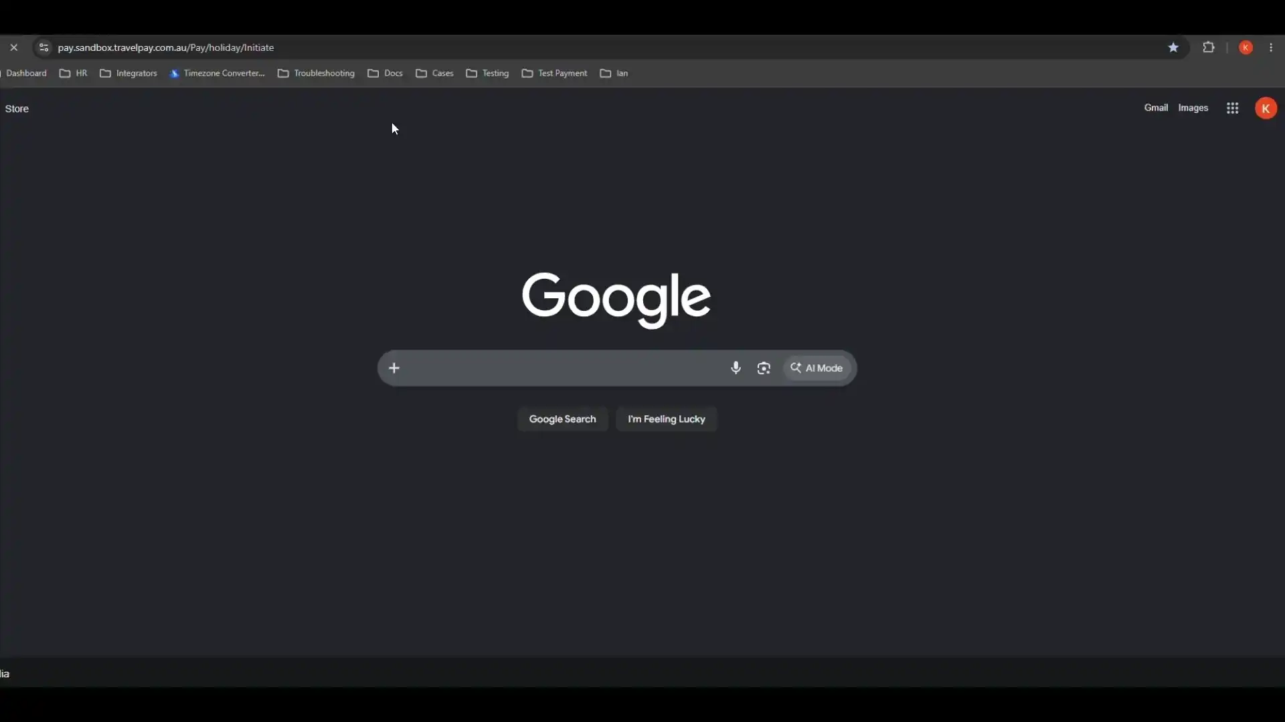Open Google account avatar K
This screenshot has height=722, width=1285.
1266,108
